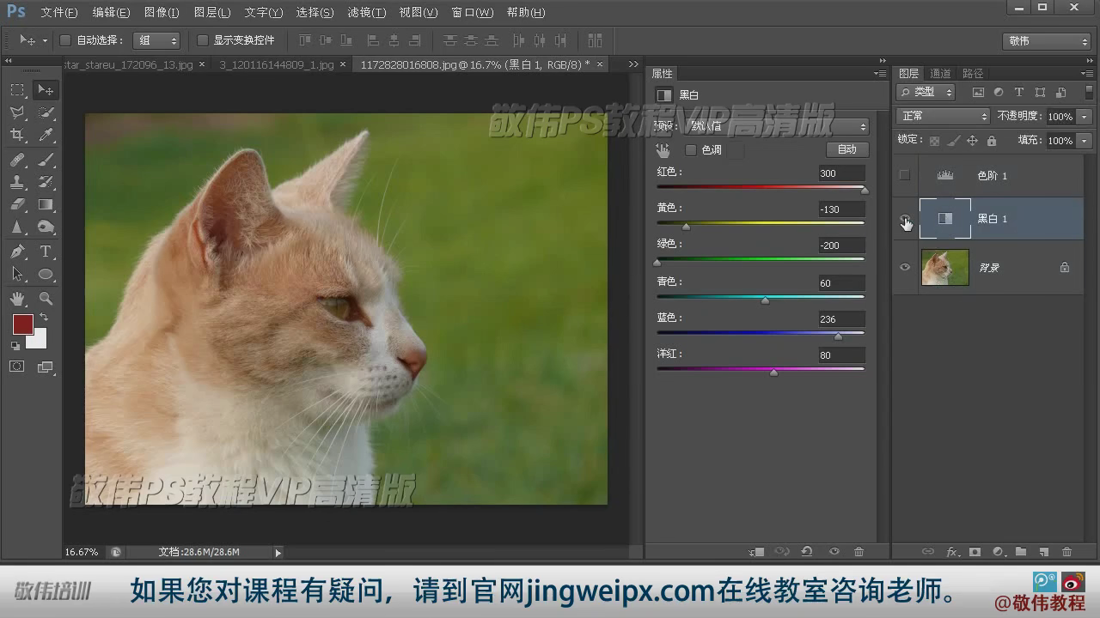Viewport: 1100px width, 618px height.
Task: Select the Zoom magnifier tool
Action: (x=46, y=299)
